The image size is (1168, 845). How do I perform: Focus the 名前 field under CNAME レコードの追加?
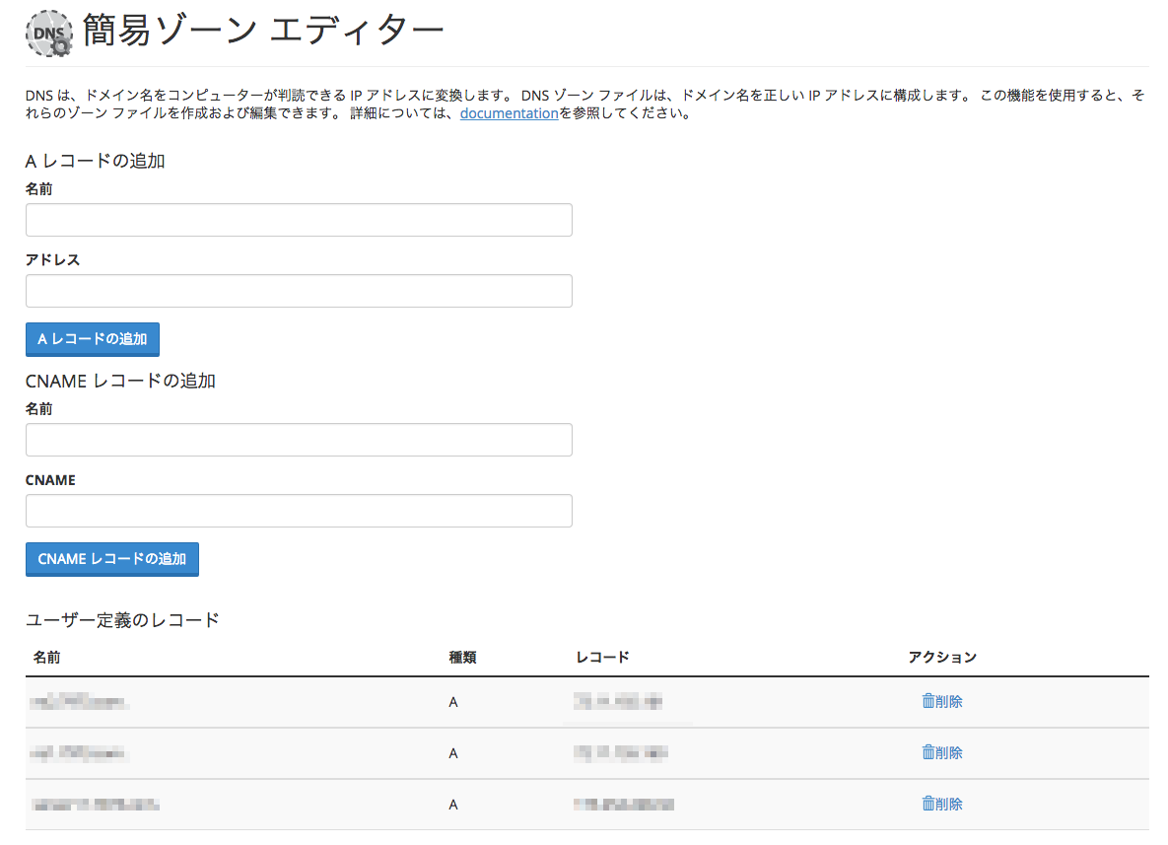click(x=299, y=440)
